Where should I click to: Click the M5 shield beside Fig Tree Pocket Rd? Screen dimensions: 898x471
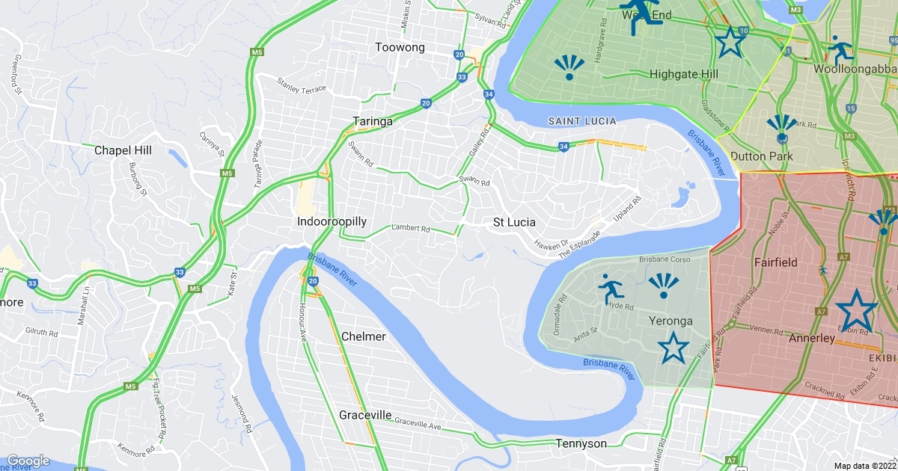click(x=130, y=387)
